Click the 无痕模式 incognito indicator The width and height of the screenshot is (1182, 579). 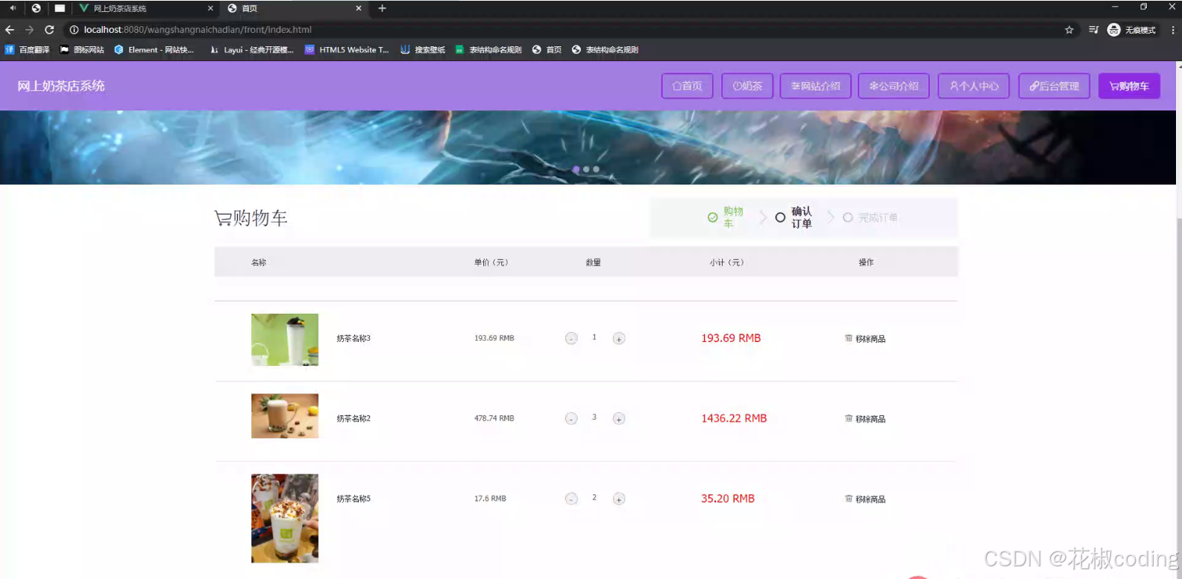pos(1131,30)
